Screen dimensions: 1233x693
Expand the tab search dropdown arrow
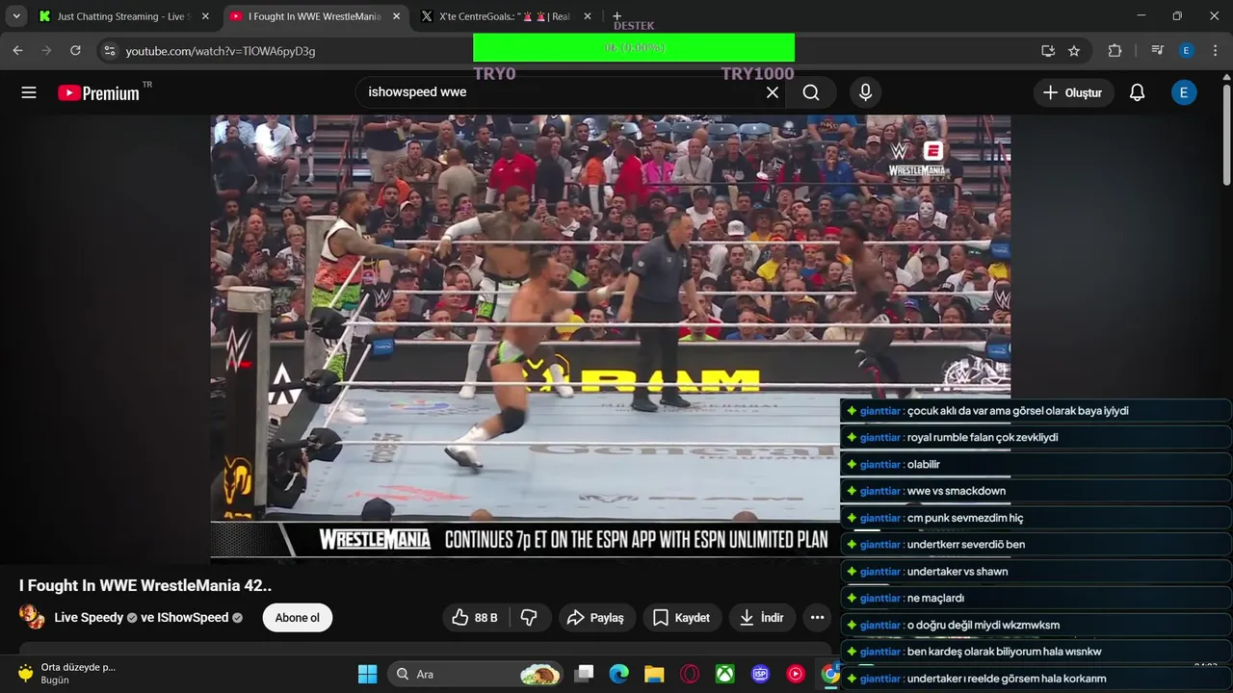click(x=16, y=16)
